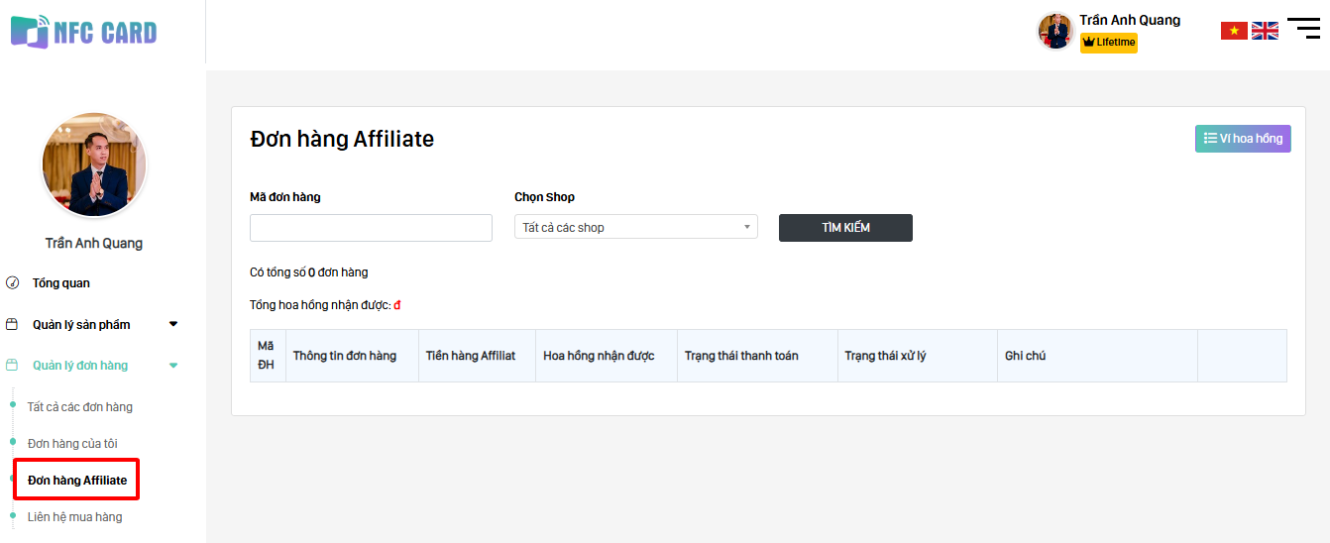
Task: Open the Chọn Shop dropdown
Action: pos(635,228)
